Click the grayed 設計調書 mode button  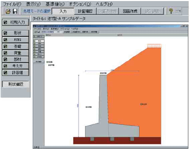(152, 11)
